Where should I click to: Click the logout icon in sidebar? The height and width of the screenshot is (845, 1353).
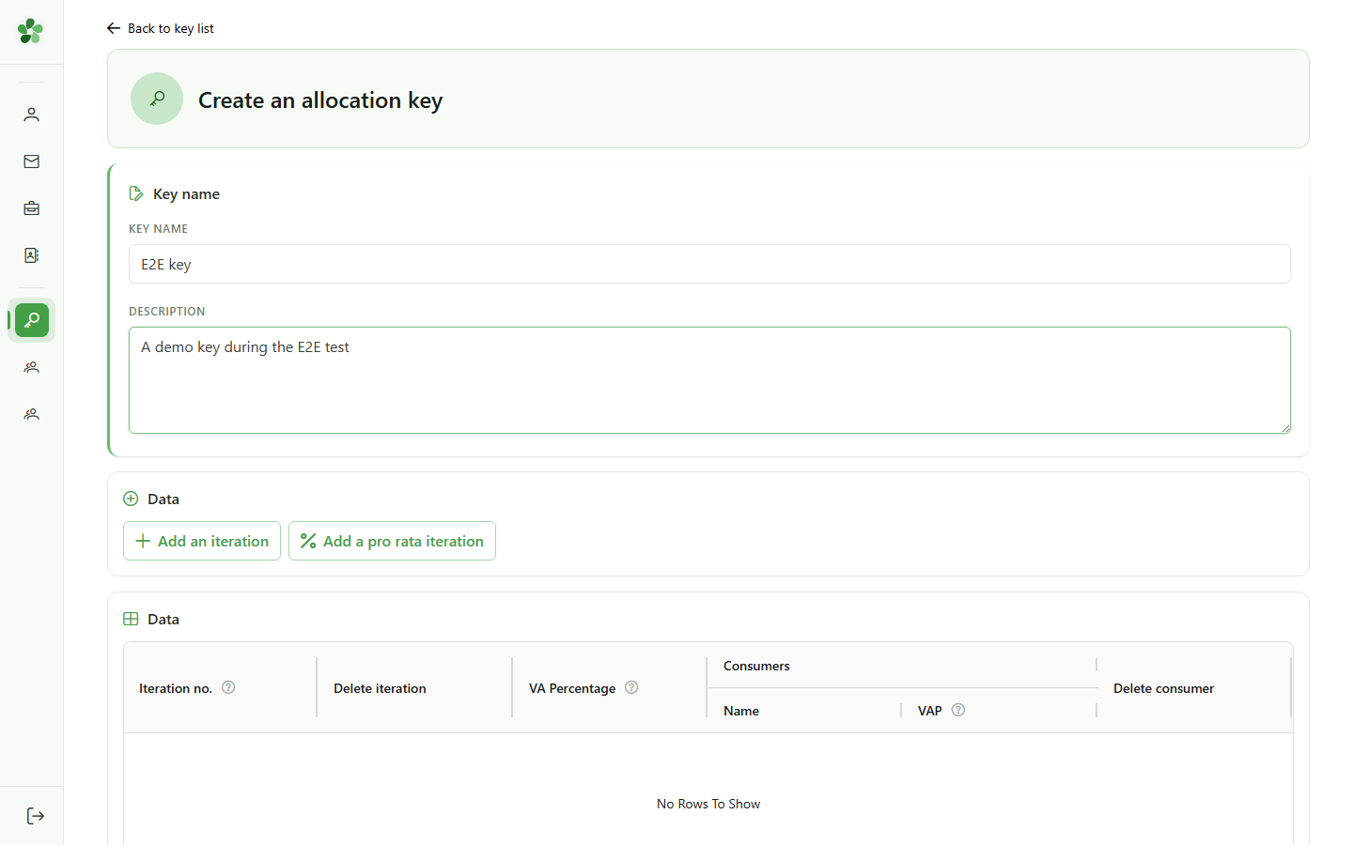(36, 816)
